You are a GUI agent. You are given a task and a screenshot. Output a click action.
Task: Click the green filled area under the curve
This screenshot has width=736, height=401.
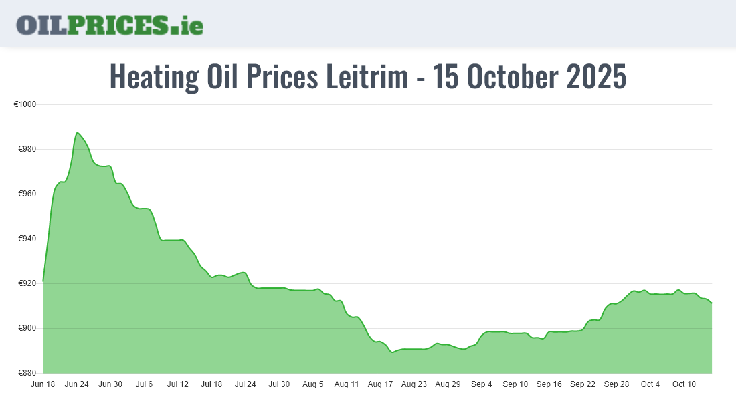(268, 334)
